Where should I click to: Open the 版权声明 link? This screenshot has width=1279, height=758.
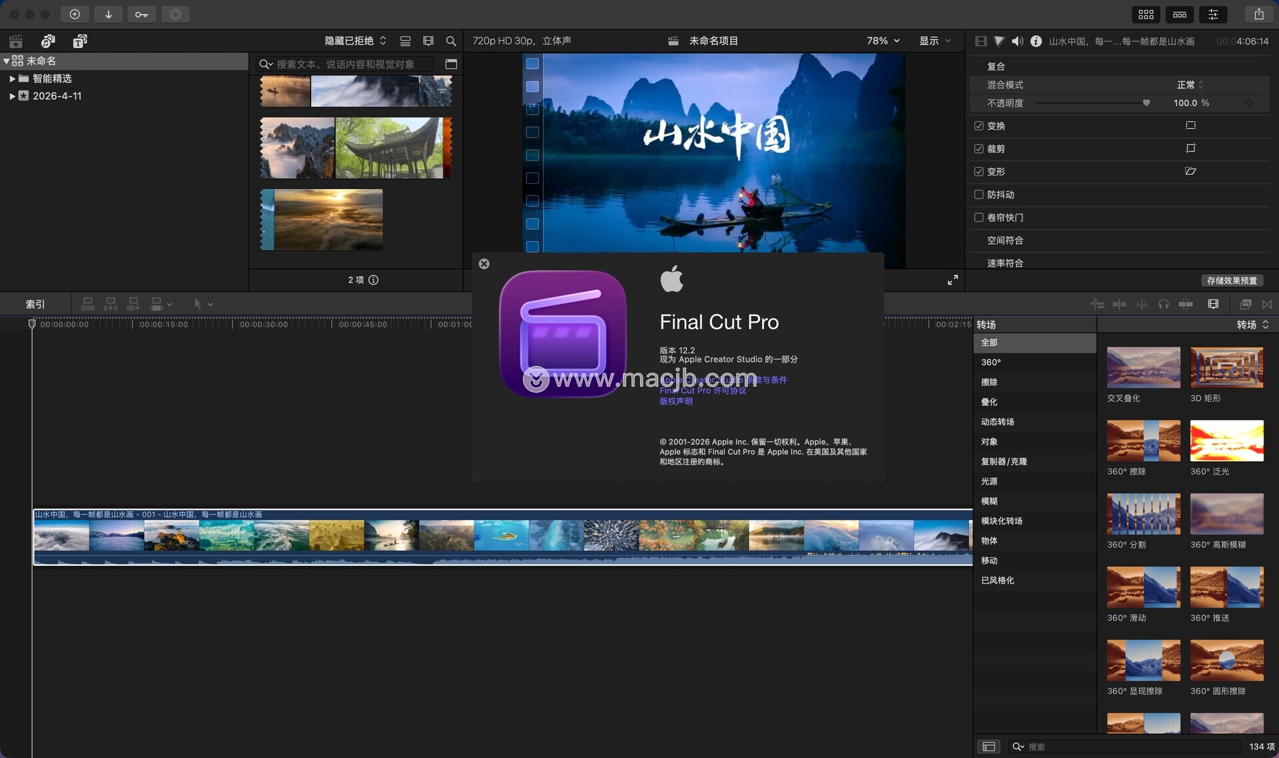click(x=675, y=401)
